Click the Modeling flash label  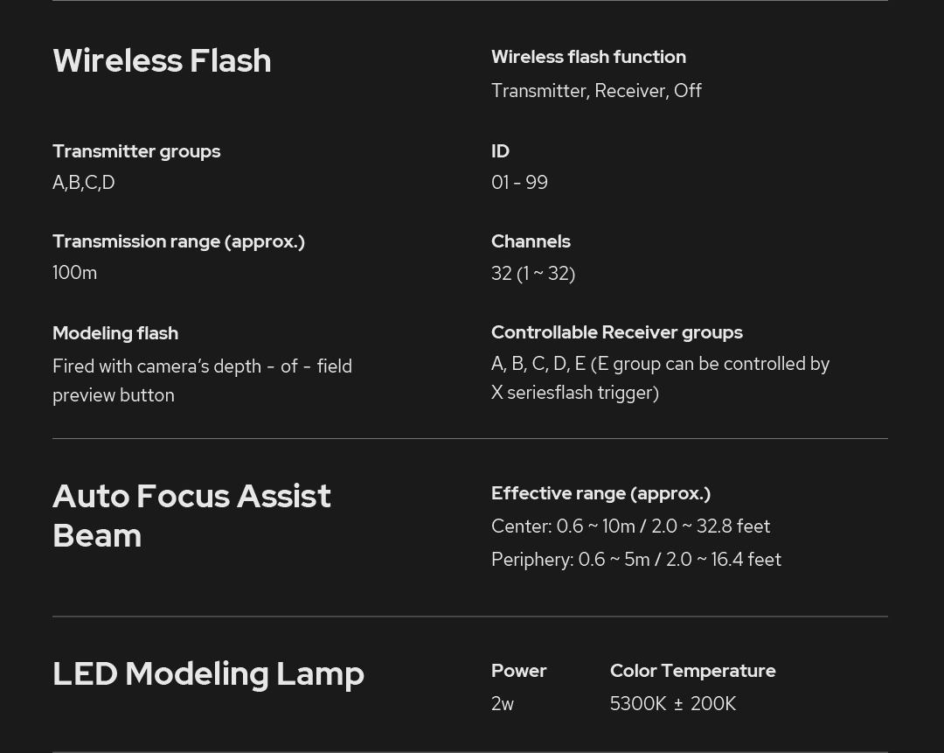pyautogui.click(x=115, y=333)
